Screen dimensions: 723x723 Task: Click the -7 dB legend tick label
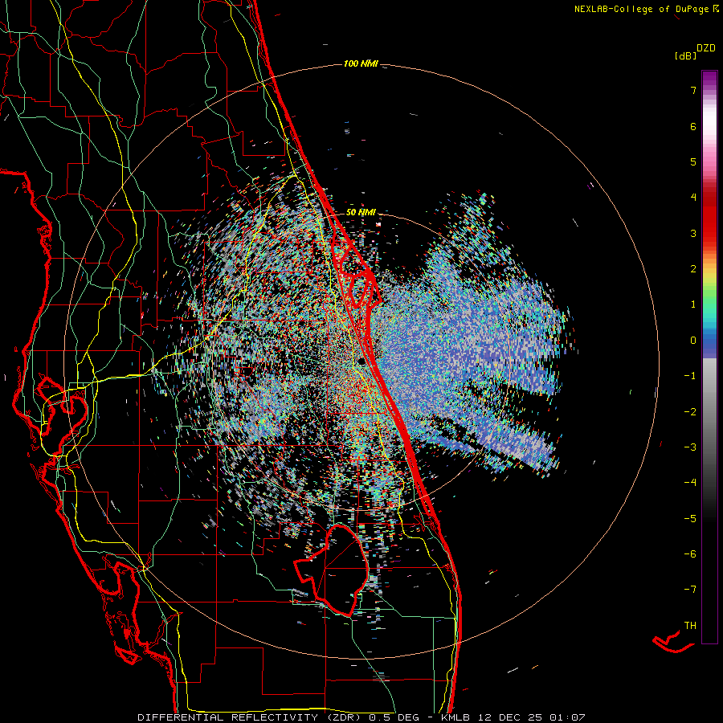click(x=690, y=590)
